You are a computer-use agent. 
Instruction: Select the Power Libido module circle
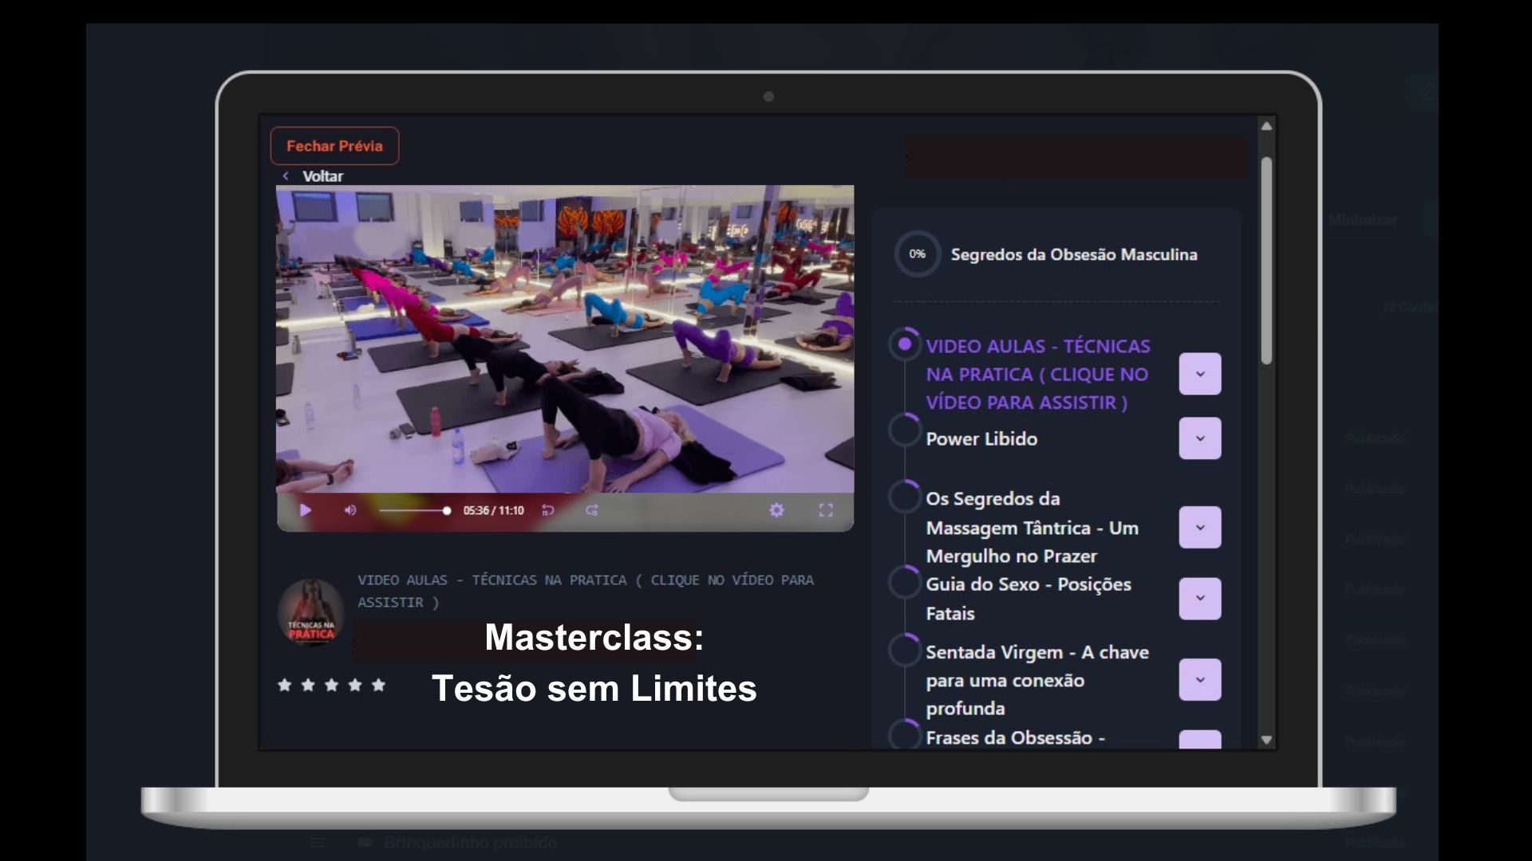point(905,431)
